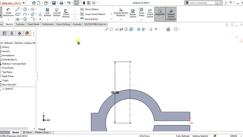The image size is (243, 137).
Task: Click the Convert Entities tool
Action: pos(57,12)
